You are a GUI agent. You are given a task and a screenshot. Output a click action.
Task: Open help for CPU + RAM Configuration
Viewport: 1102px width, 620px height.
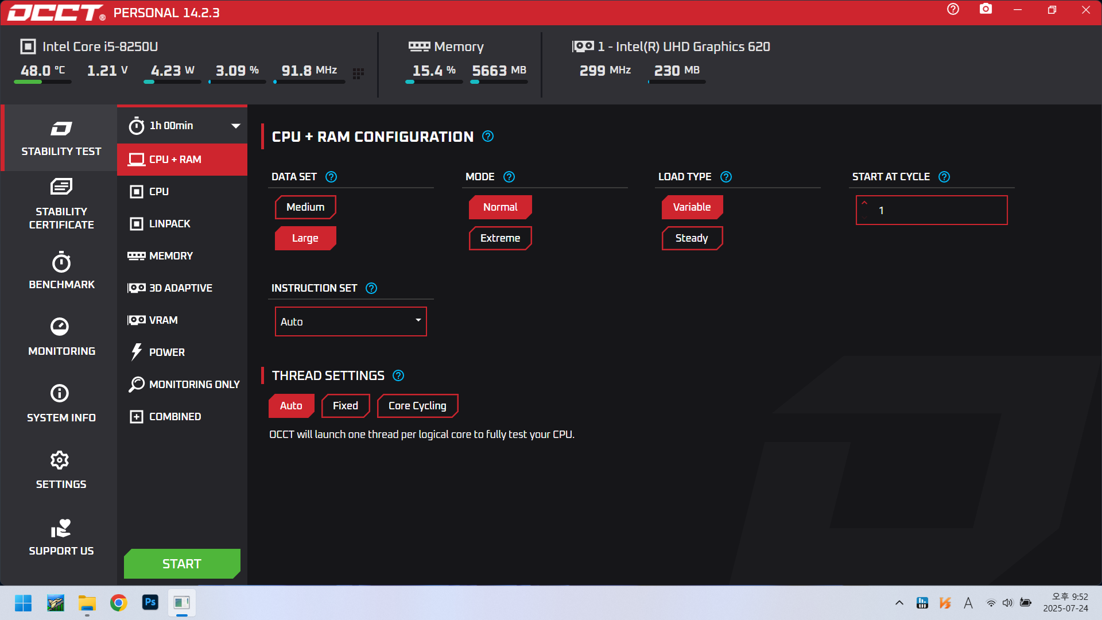tap(488, 137)
